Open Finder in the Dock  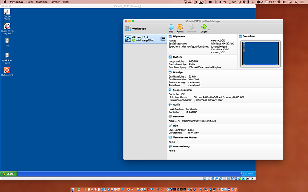pos(73,189)
